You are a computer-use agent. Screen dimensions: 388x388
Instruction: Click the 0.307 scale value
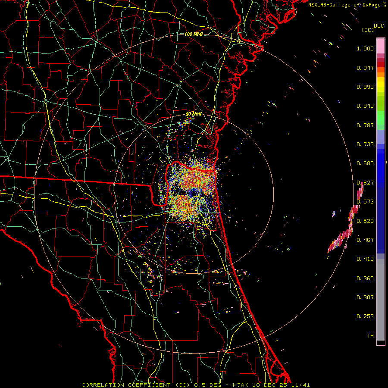365,297
